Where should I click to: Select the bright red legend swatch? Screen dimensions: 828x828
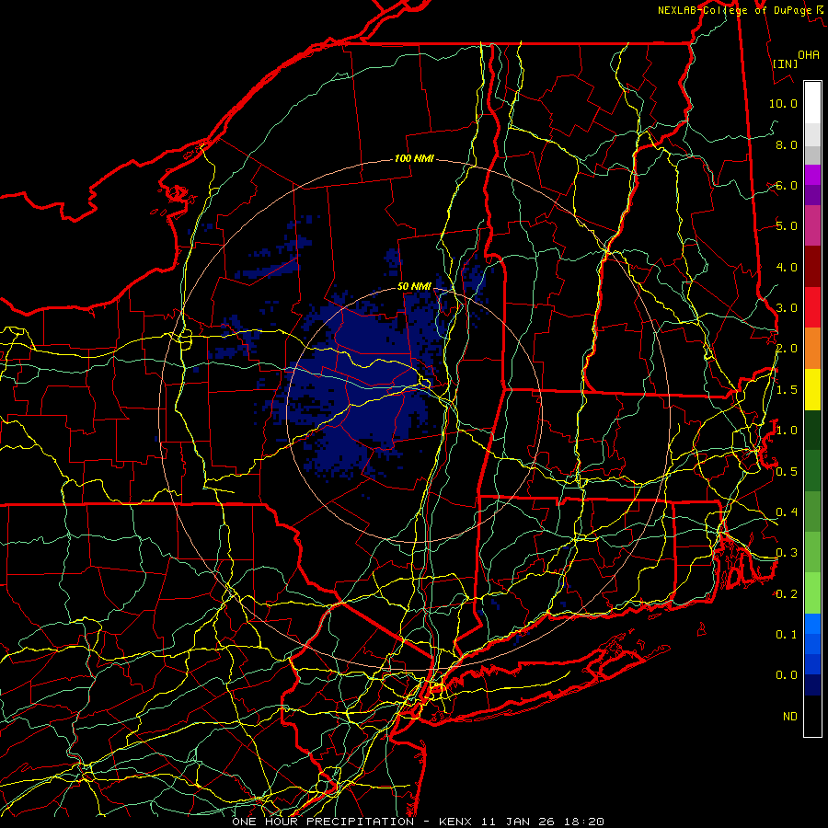[x=812, y=307]
